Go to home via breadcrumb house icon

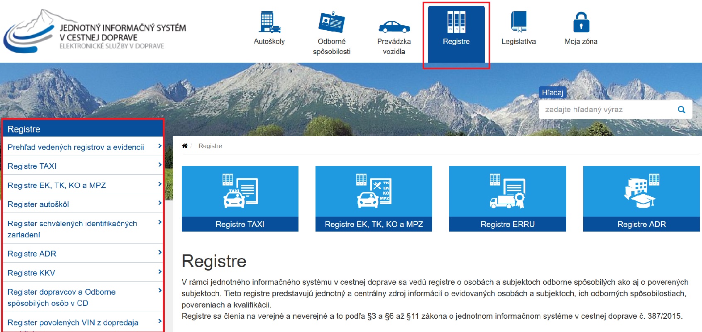pyautogui.click(x=185, y=146)
